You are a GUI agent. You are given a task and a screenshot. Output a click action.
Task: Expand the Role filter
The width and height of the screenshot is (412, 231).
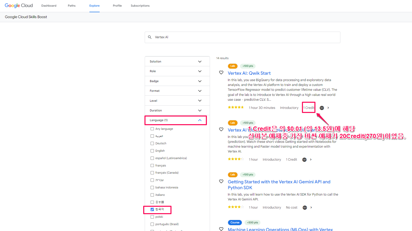tap(177, 71)
